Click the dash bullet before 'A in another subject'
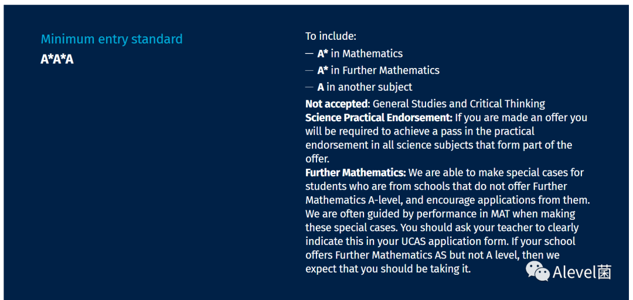633x300 pixels. tap(309, 87)
